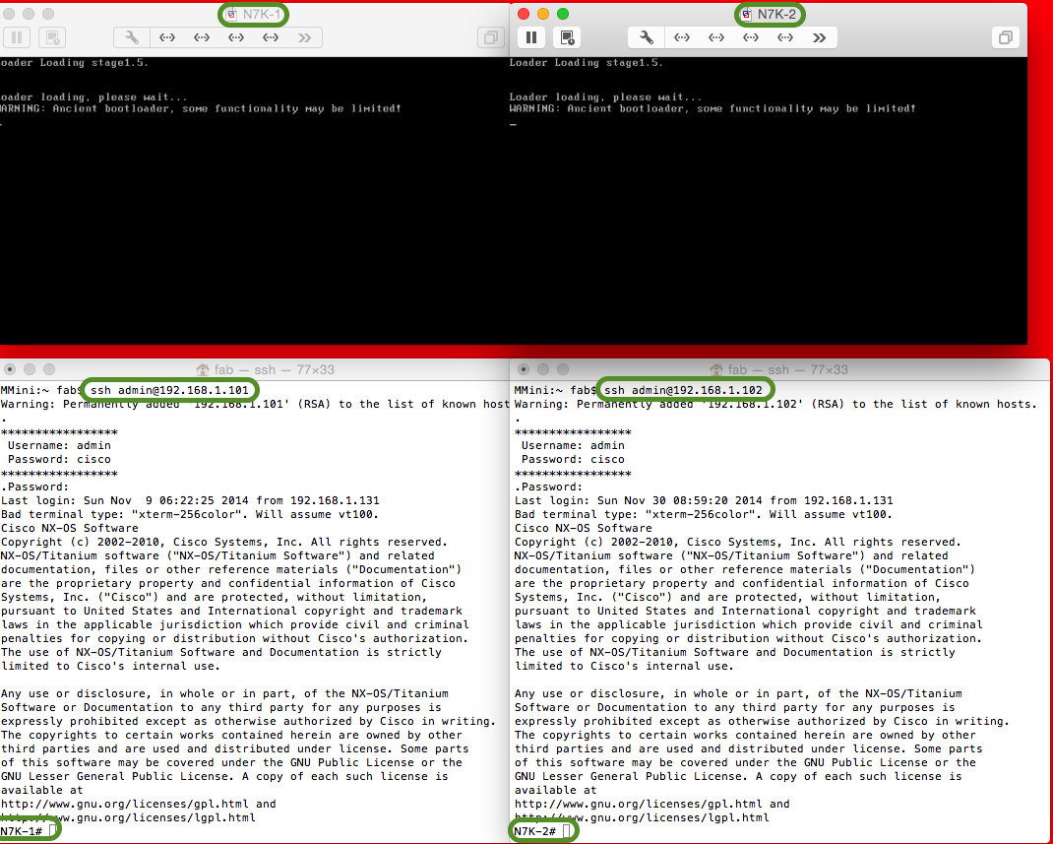Pause the N7K-1 virtual machine
1053x844 pixels.
(17, 37)
